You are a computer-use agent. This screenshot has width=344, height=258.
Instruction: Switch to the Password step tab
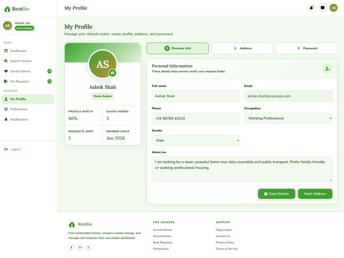(x=307, y=48)
